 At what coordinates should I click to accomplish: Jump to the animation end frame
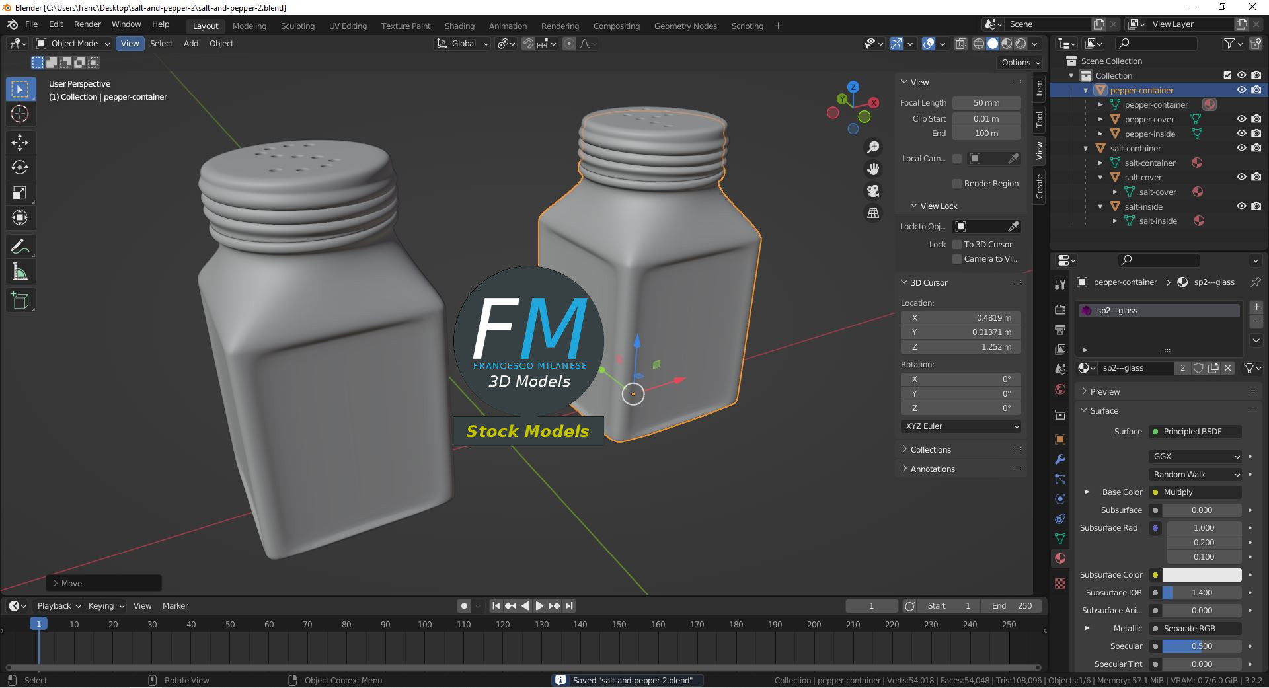[x=569, y=606]
